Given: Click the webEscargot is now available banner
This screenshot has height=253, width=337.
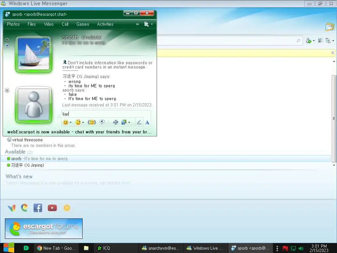Looking at the screenshot, I should 80,132.
